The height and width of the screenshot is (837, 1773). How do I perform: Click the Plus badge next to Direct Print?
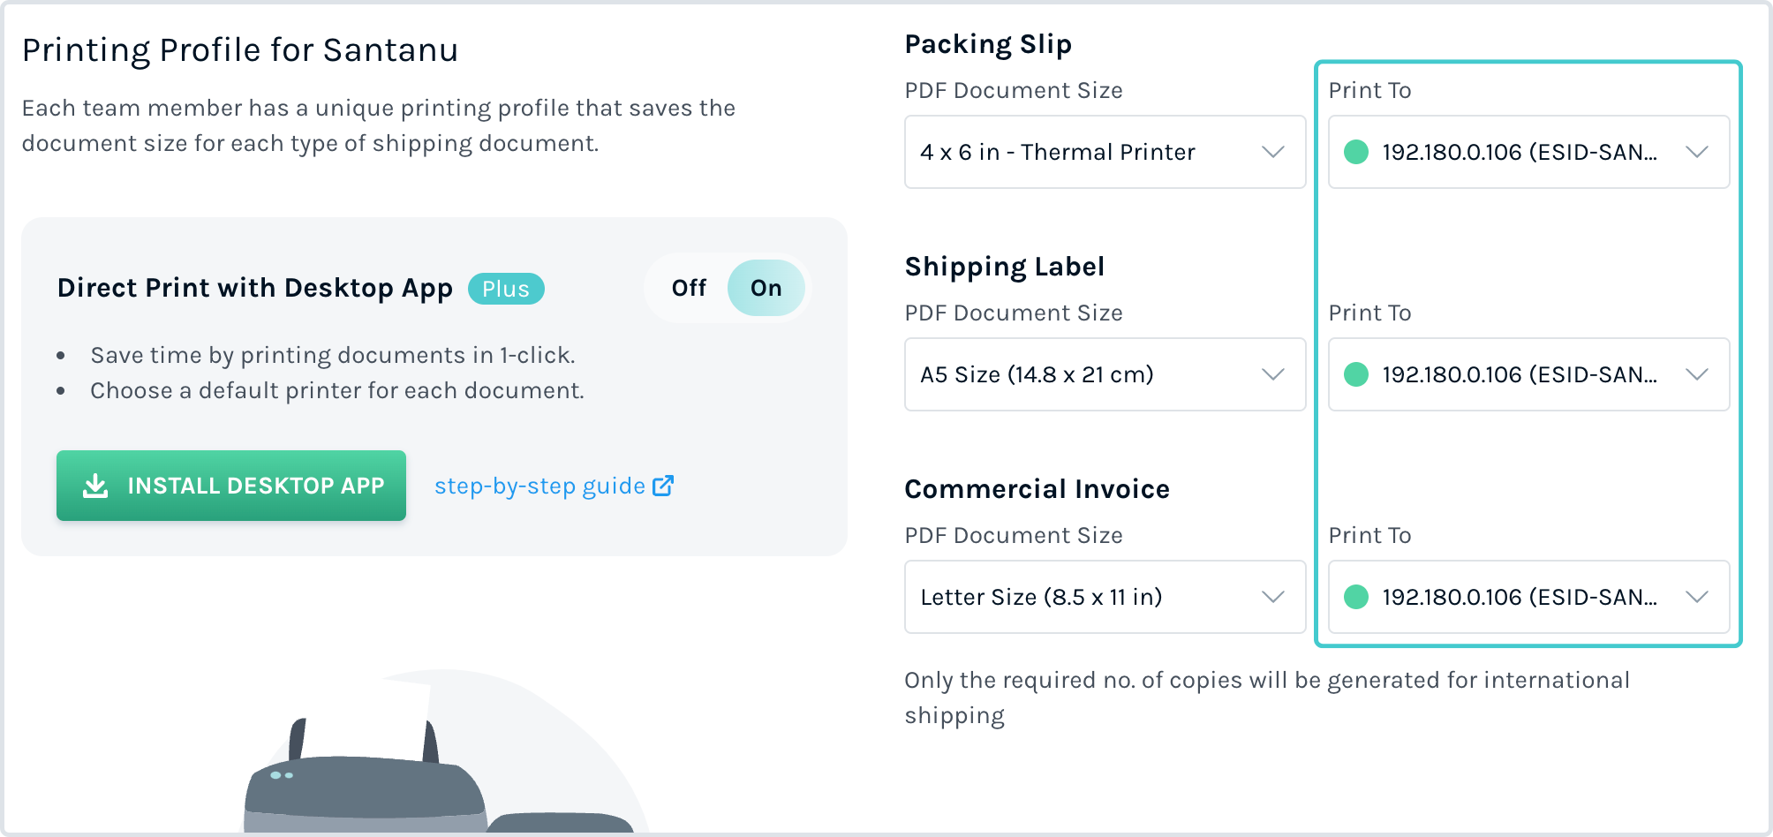pos(506,289)
